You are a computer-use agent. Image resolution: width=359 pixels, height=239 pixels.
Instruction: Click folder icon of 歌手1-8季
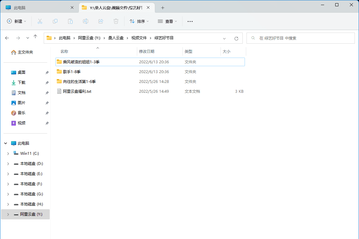tap(59, 72)
